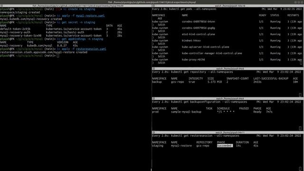Screen dimensions: 304x171
Task: Click the STATUS column header in pods pane
Action: coord(275,15)
